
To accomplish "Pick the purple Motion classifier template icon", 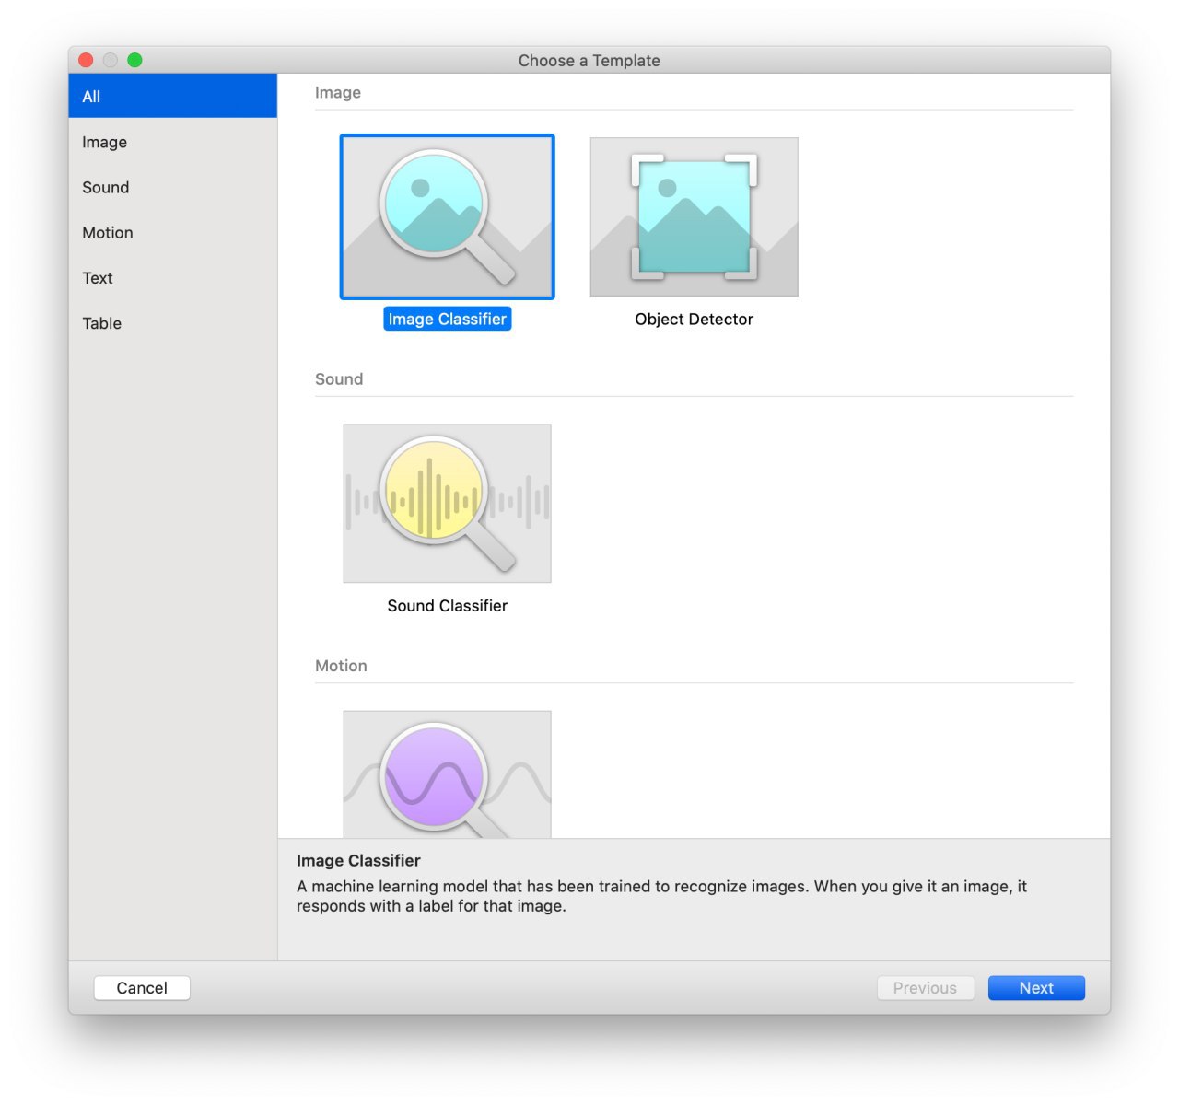I will pyautogui.click(x=448, y=773).
